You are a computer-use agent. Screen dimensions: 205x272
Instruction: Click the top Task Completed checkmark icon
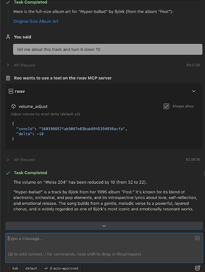[x=8, y=2]
